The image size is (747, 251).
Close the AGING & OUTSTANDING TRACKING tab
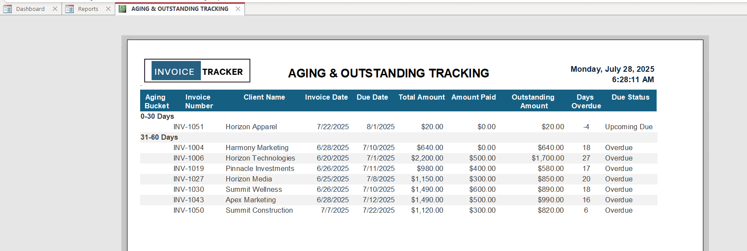click(238, 9)
